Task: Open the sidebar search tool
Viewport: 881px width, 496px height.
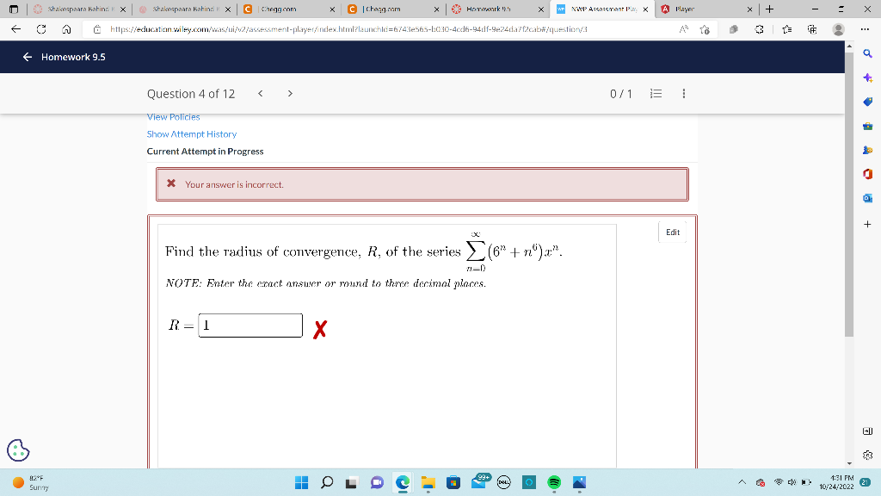Action: click(868, 53)
